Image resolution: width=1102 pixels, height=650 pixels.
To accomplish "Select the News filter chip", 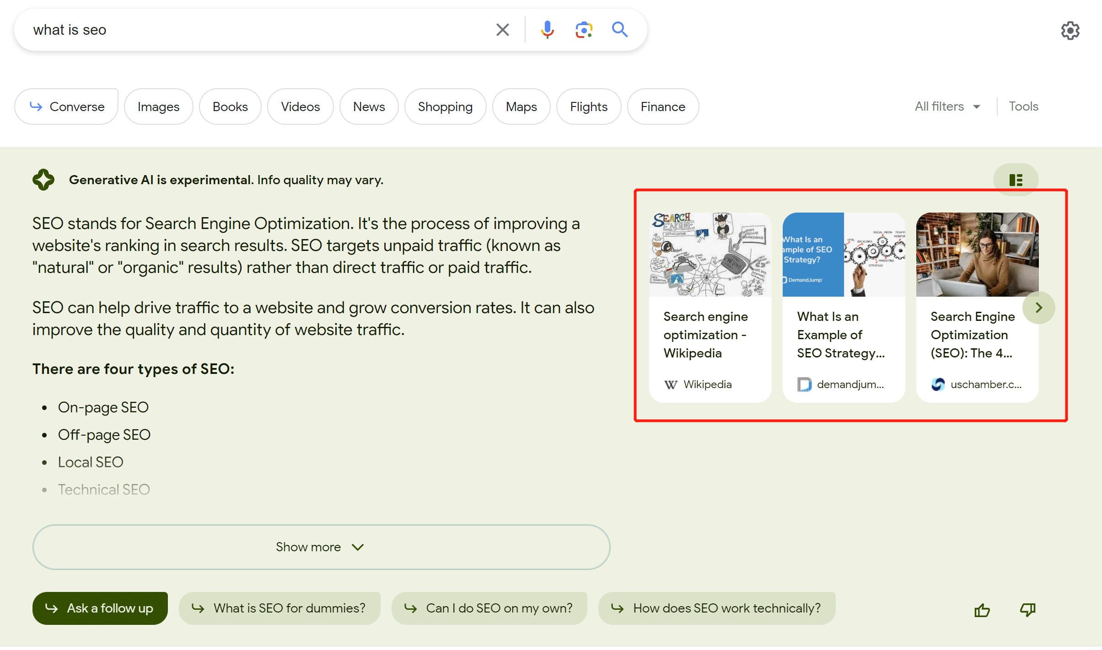I will click(369, 107).
